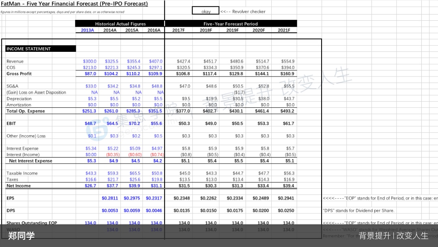Click 2018F Total Op. Expense cell $402.7
This screenshot has width=438, height=247.
coord(210,111)
